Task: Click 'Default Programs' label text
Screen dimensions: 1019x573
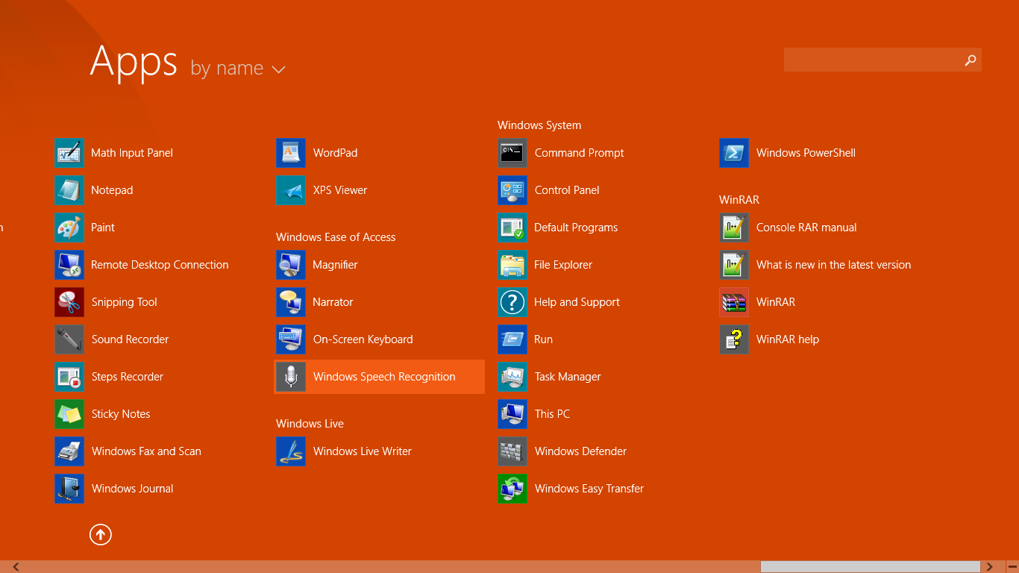Action: tap(576, 228)
